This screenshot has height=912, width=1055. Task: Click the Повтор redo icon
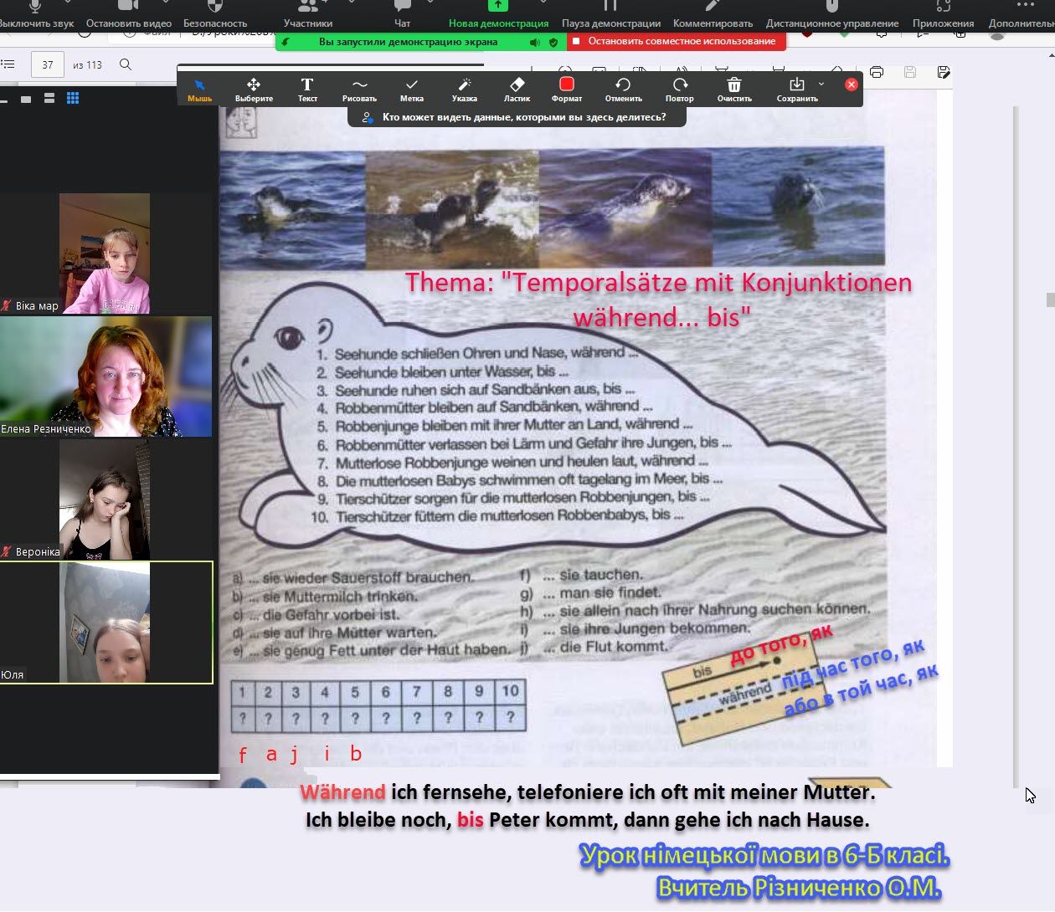click(x=679, y=89)
